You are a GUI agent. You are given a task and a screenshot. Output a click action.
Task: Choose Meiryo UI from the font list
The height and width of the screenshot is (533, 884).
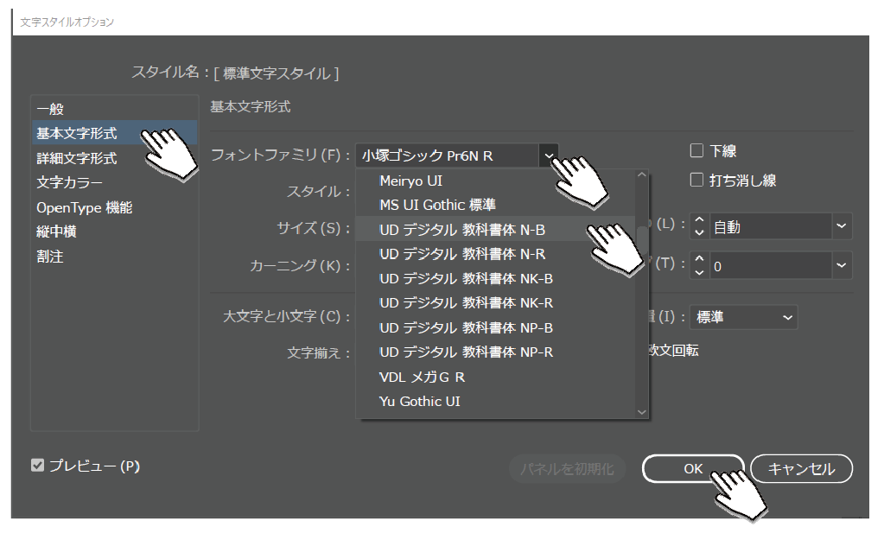click(410, 181)
